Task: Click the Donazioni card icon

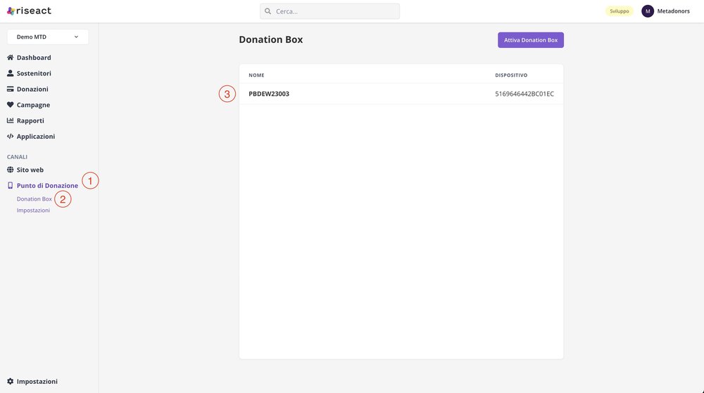Action: pos(10,89)
